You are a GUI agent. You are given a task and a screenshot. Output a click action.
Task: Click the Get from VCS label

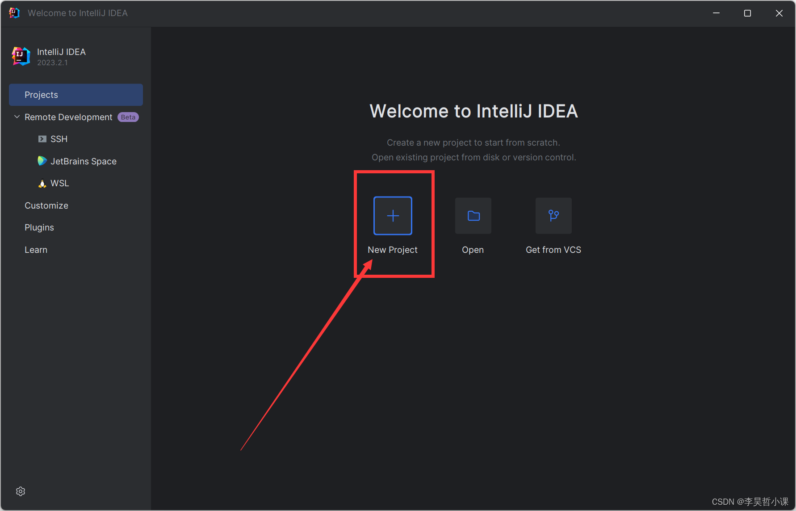(553, 250)
